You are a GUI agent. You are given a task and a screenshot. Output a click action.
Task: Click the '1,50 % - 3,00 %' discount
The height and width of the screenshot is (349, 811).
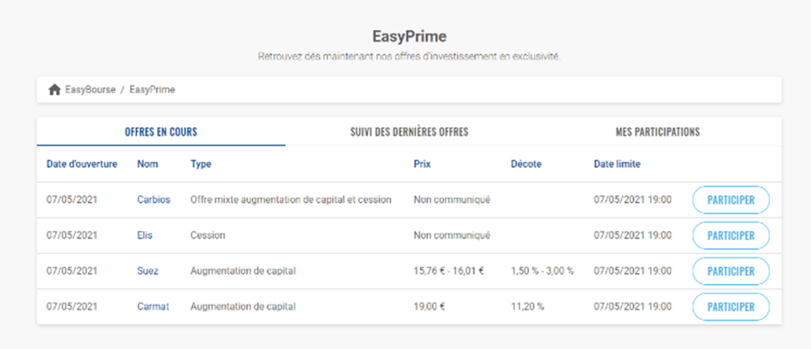click(542, 271)
